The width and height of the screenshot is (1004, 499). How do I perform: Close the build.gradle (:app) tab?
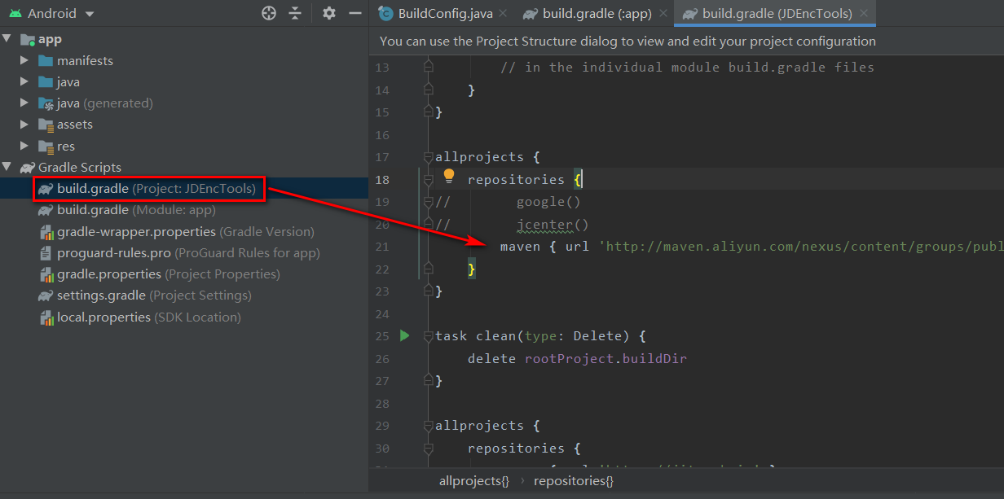[663, 13]
